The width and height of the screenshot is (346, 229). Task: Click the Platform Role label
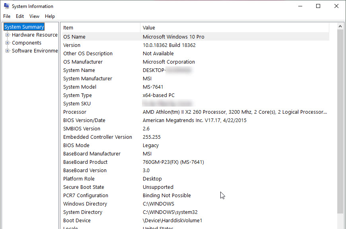coord(79,179)
